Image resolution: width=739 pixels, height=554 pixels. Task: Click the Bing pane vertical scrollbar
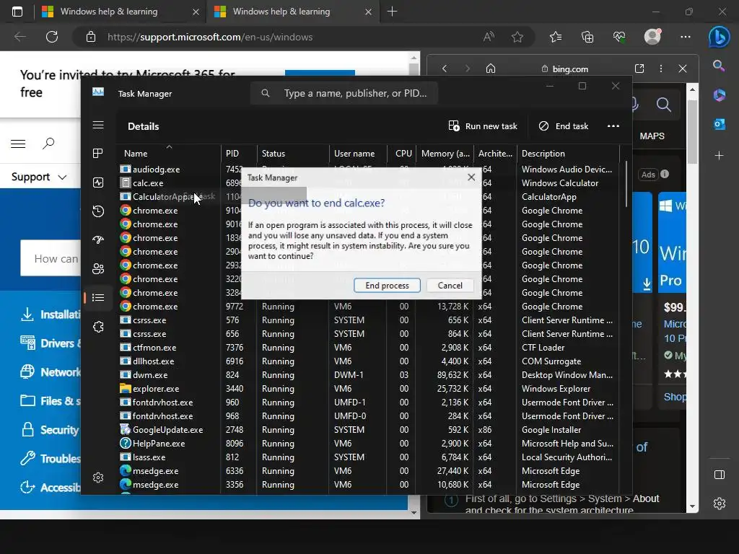pos(692,132)
